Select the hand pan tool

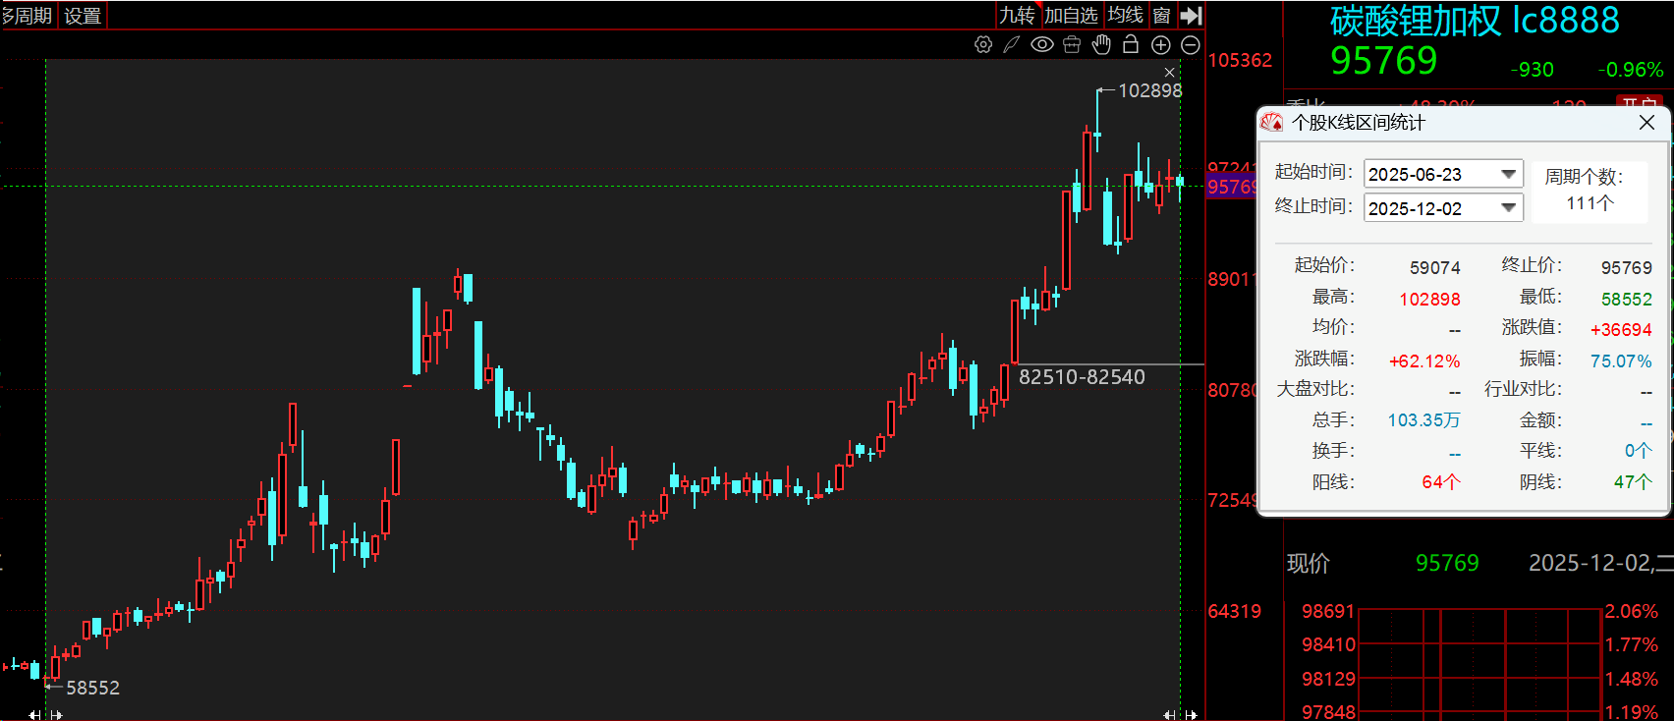click(1101, 44)
